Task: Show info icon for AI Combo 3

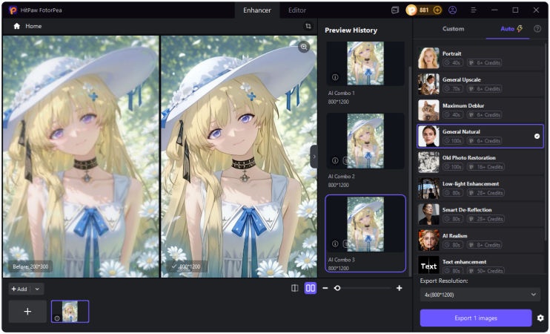Action: tap(335, 243)
